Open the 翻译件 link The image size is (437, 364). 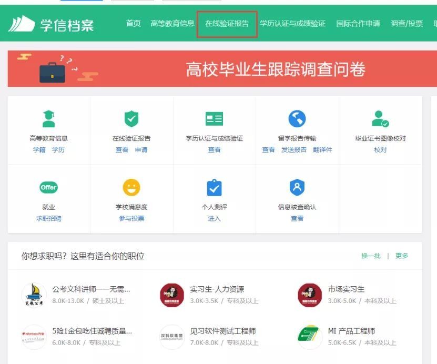point(322,150)
